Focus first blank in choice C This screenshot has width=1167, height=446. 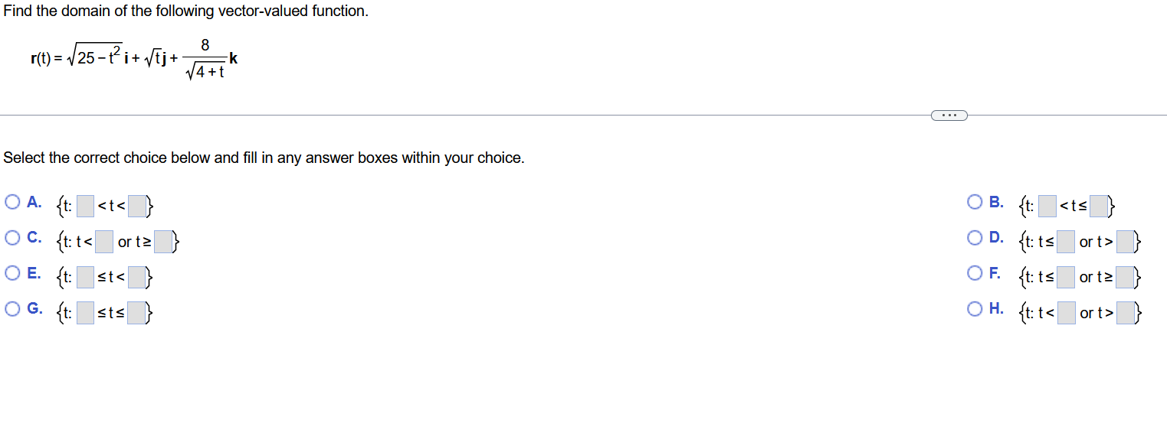coord(104,242)
